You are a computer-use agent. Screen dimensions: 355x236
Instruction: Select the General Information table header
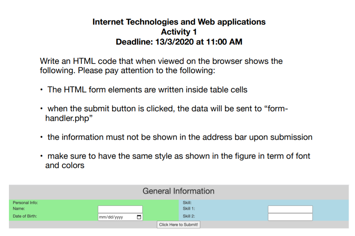tap(179, 191)
